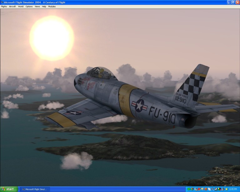Open the Options menu
The image size is (240, 192).
coord(29,6)
